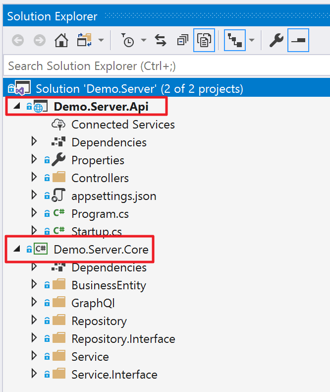Viewport: 330px width, 392px height.
Task: Expand the Controllers folder arrow
Action: click(34, 178)
